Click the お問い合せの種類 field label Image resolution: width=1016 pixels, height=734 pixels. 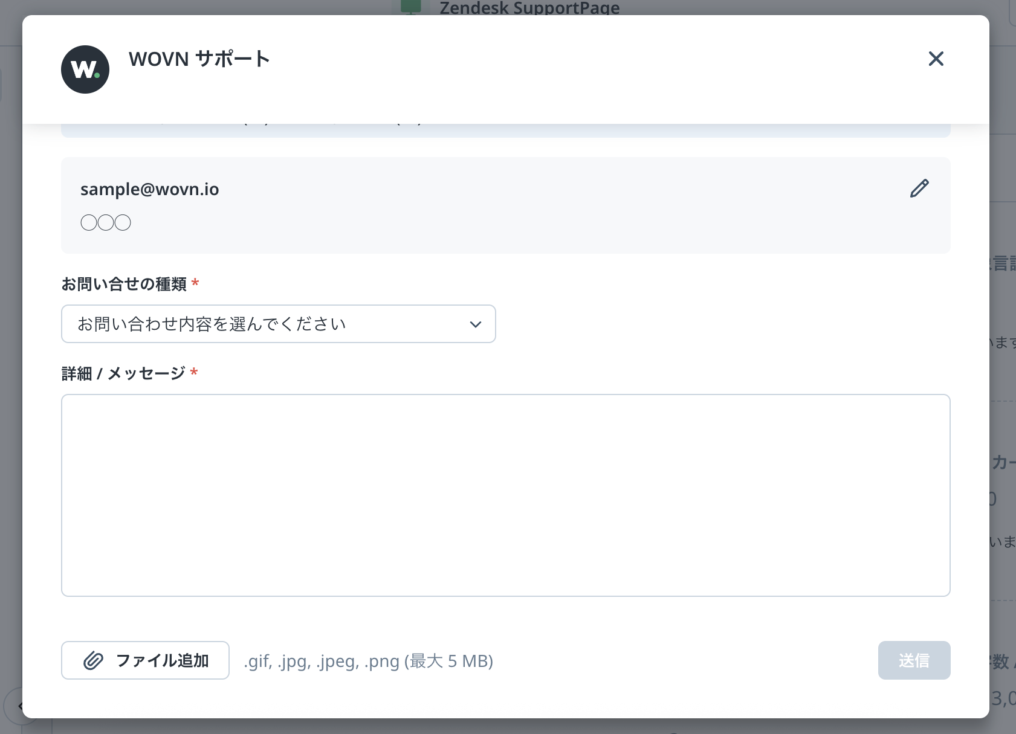point(124,284)
